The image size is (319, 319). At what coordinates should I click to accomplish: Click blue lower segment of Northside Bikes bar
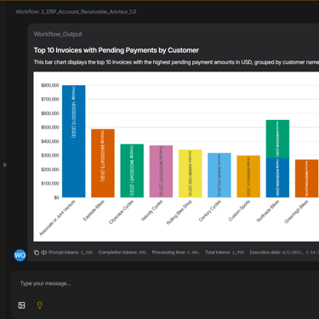tap(277, 178)
